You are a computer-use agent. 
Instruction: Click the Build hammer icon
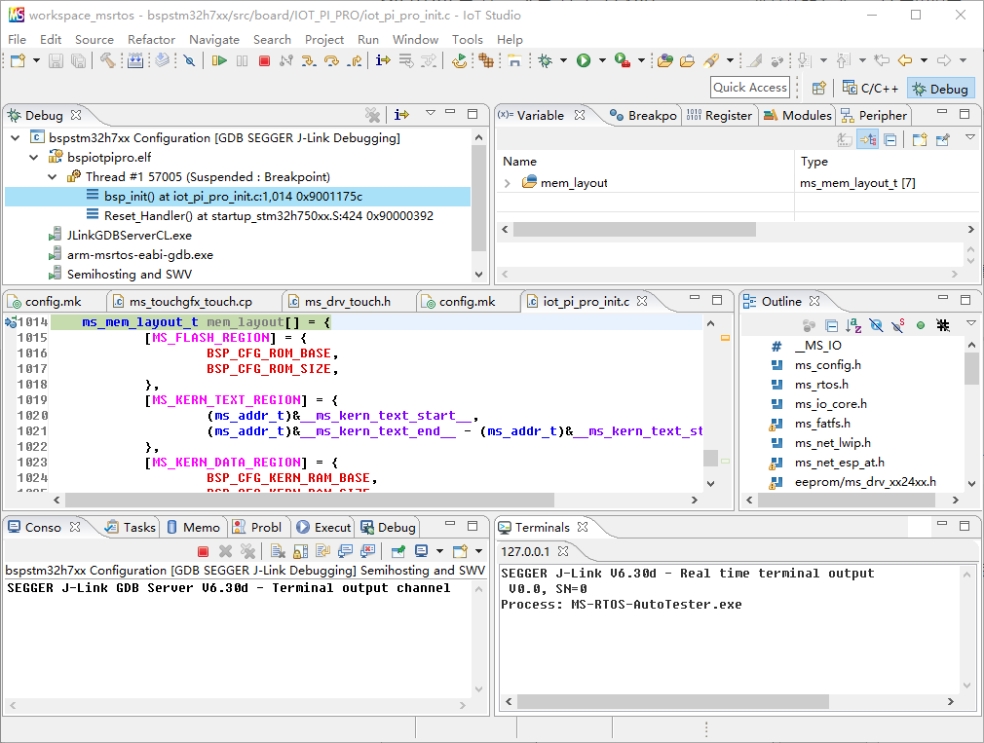pyautogui.click(x=107, y=60)
